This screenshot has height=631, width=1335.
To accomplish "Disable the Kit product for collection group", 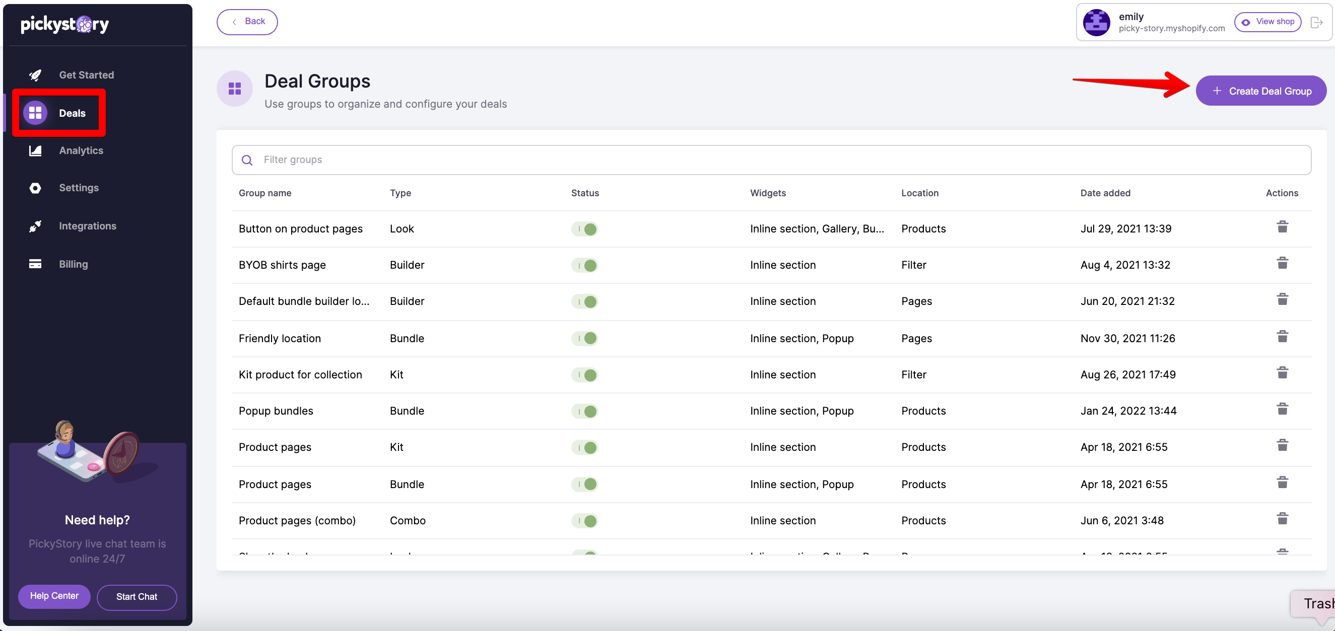I will click(584, 375).
